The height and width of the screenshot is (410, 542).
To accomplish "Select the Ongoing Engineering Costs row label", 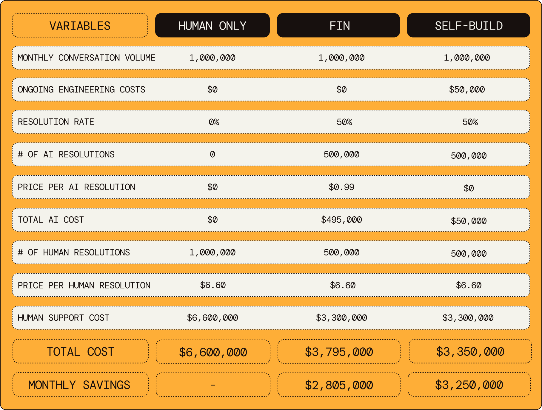I will pos(81,90).
